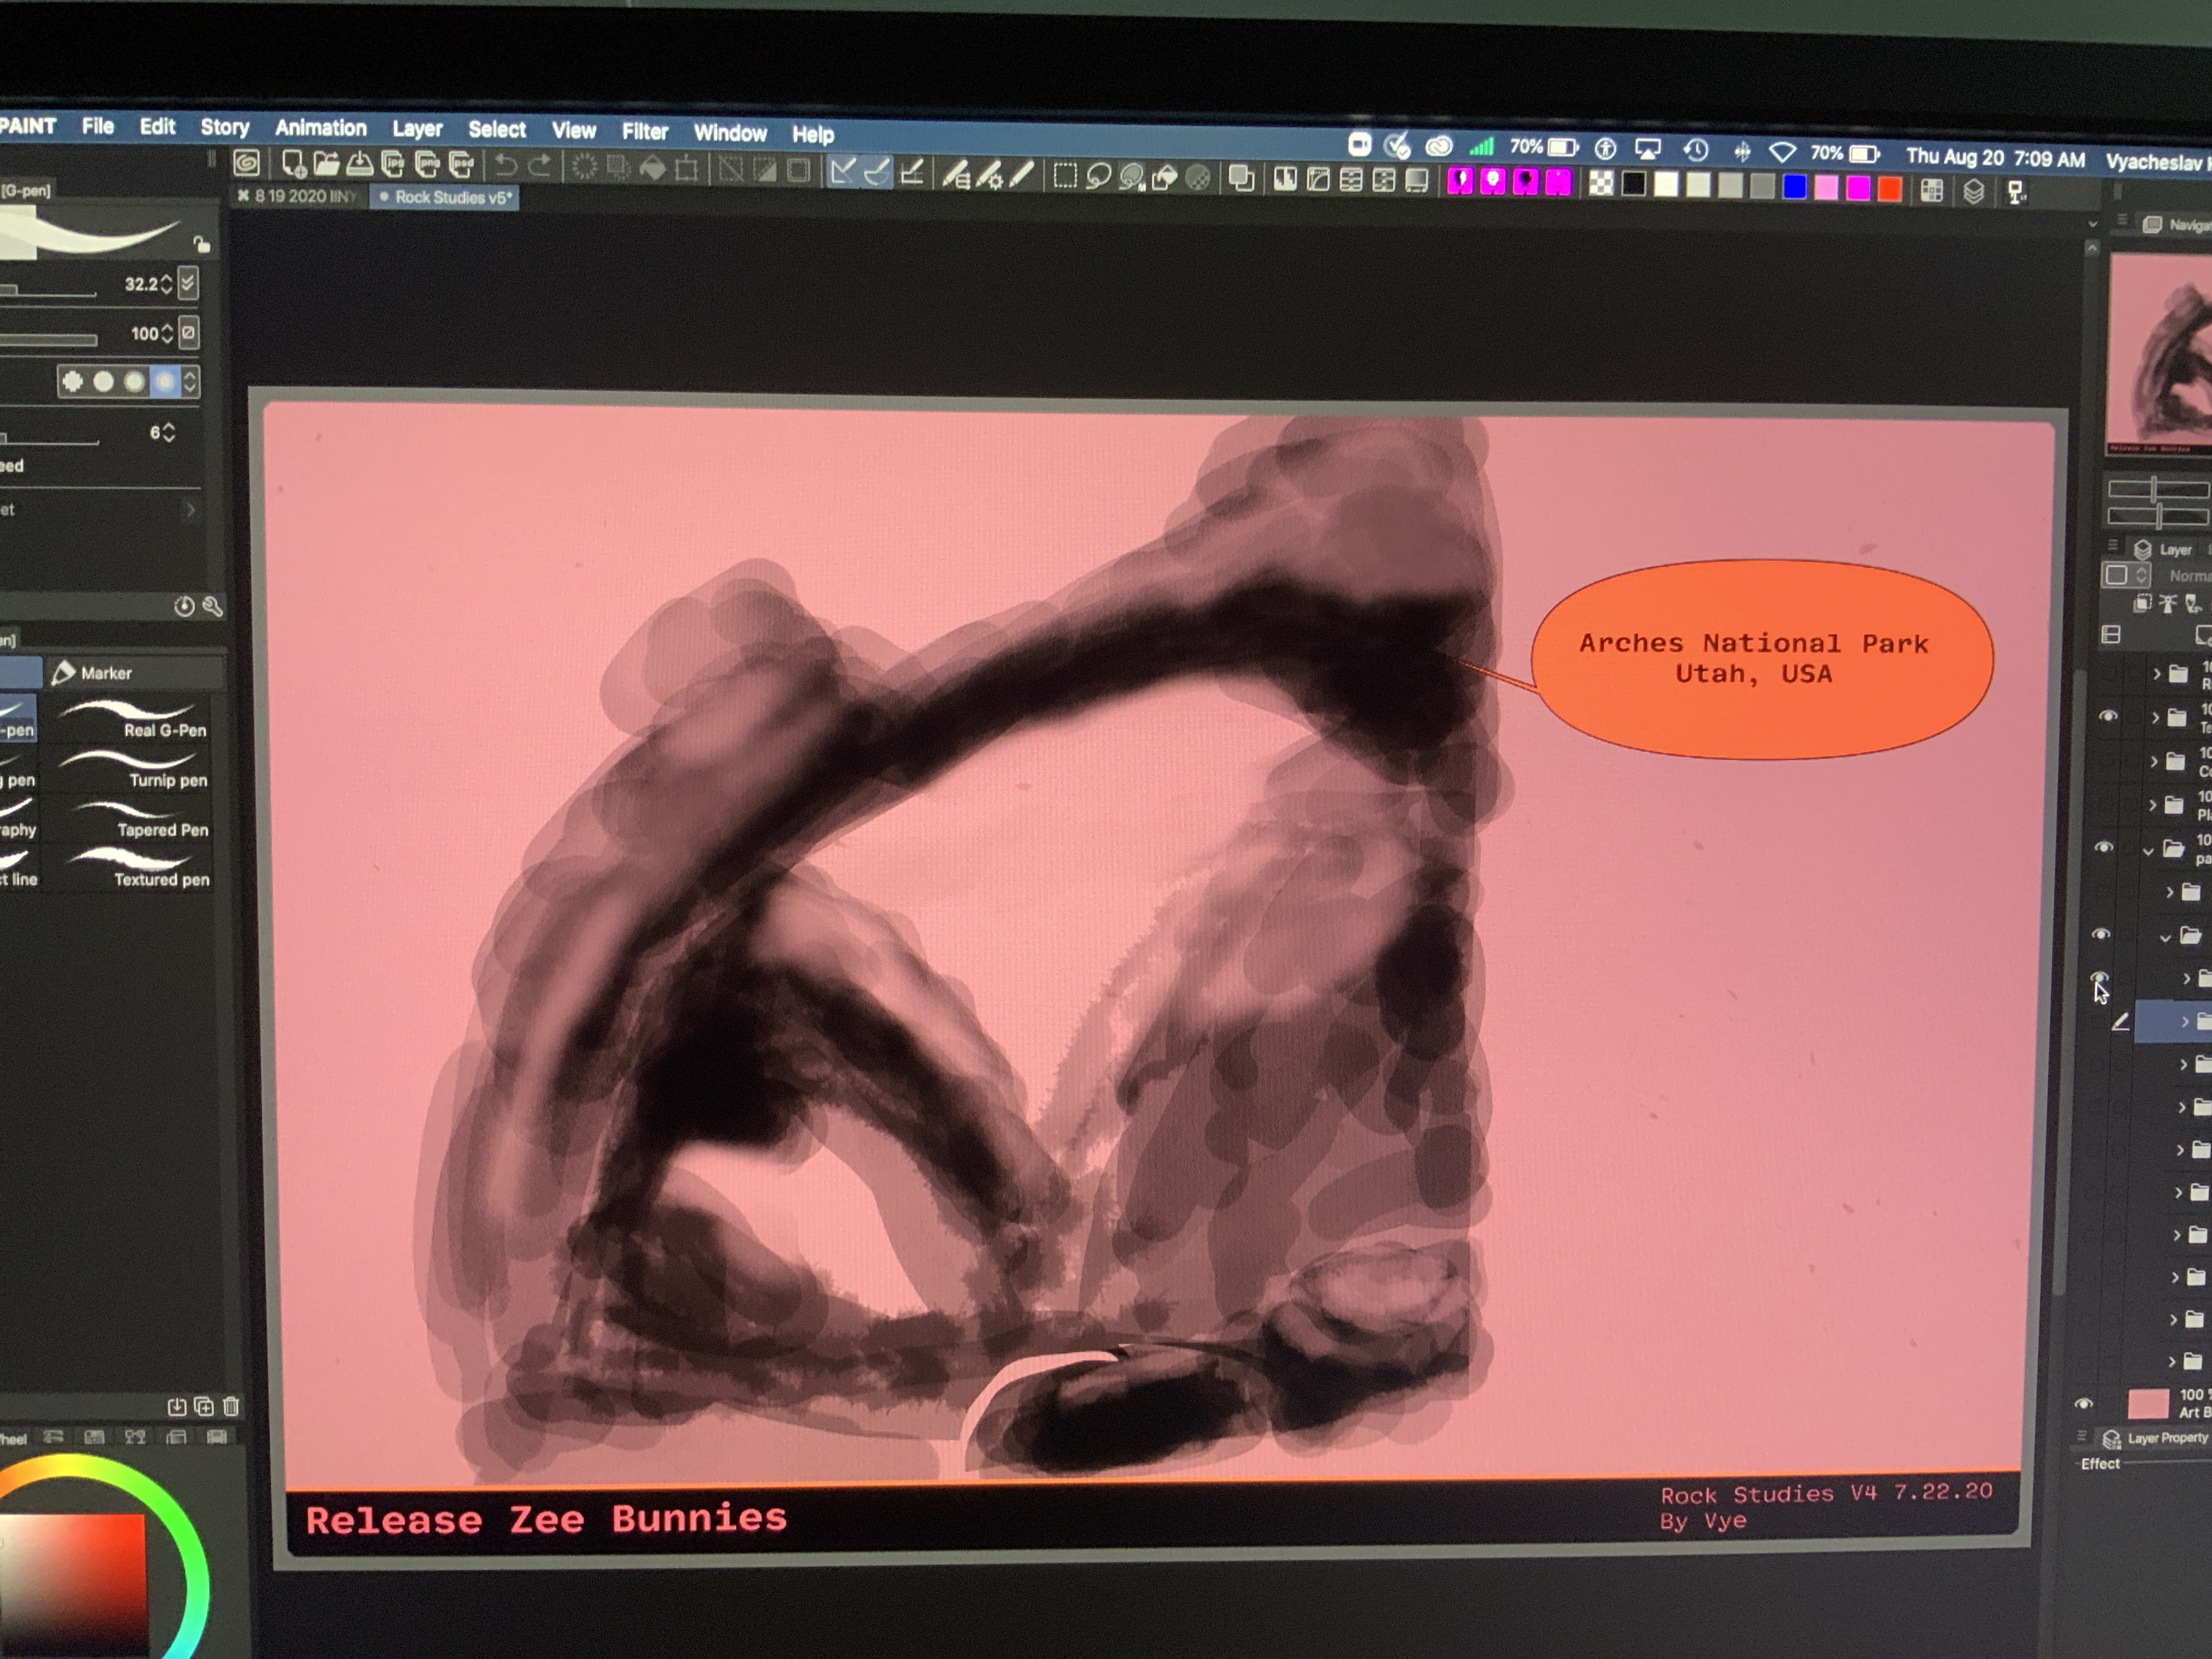This screenshot has height=1659, width=2212.
Task: Click the Undo arrow in the toolbar
Action: tap(506, 166)
